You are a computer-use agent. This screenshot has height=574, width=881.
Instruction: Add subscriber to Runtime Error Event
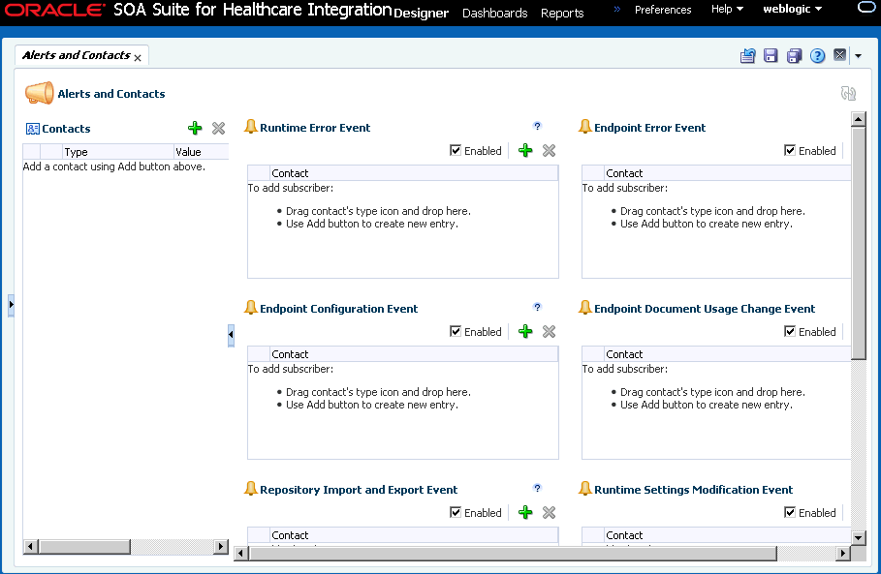(x=525, y=151)
